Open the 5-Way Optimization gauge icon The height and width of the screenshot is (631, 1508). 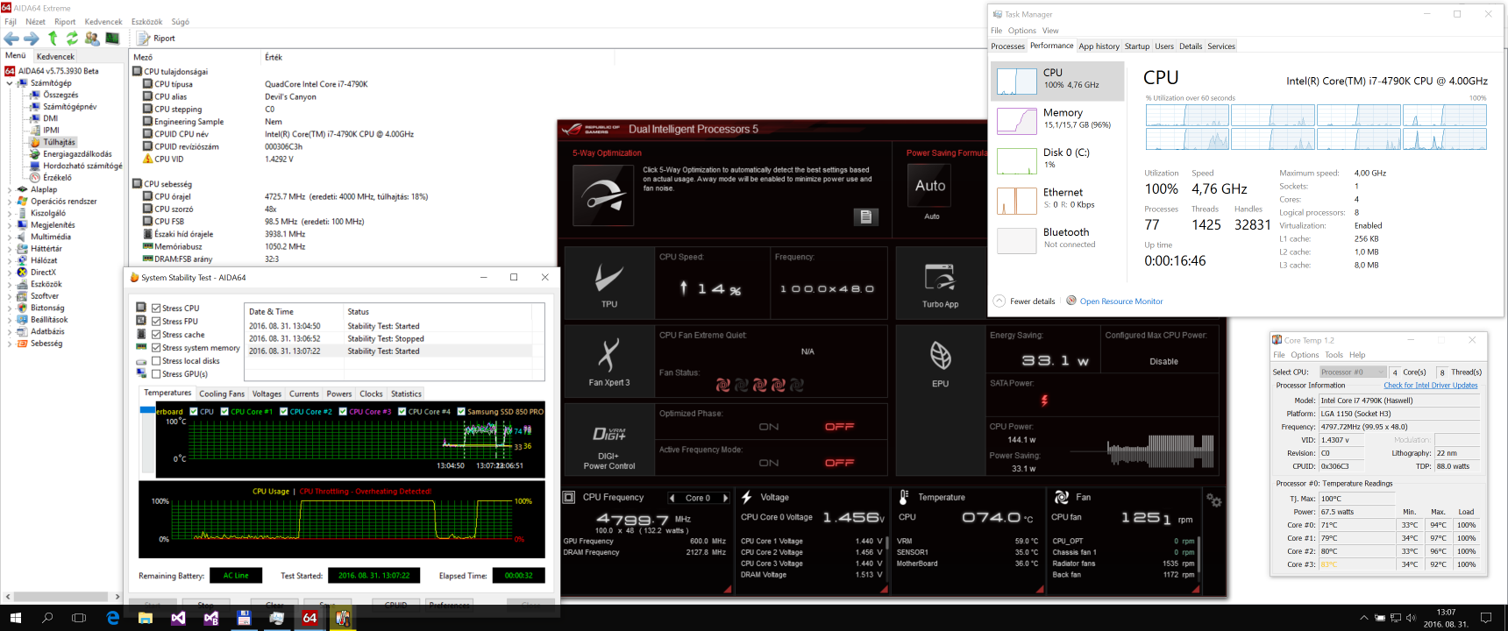602,195
